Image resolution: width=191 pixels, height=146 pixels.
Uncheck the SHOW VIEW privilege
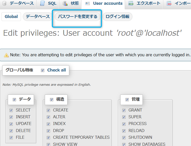pos(48,144)
